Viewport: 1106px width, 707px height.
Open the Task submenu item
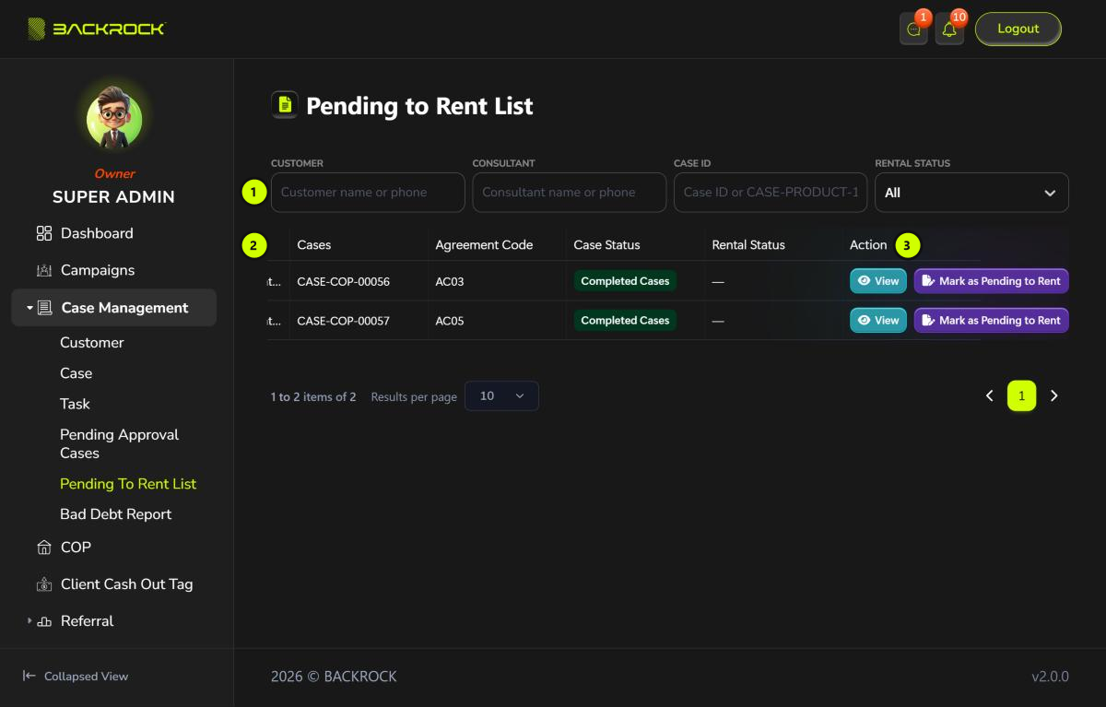point(76,404)
